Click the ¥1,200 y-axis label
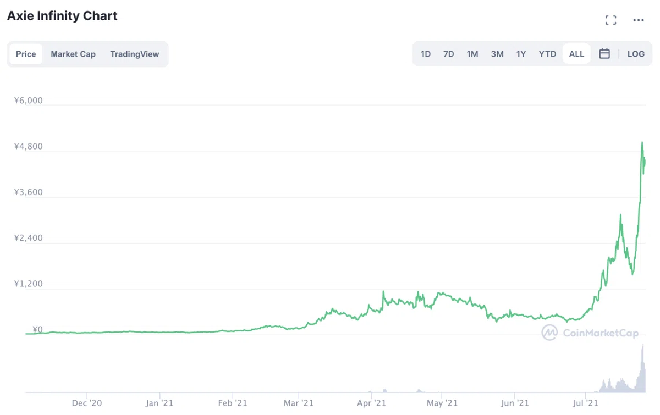This screenshot has height=415, width=660. click(29, 284)
